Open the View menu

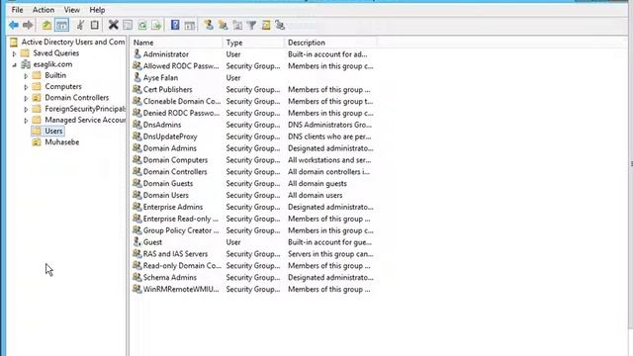click(72, 10)
